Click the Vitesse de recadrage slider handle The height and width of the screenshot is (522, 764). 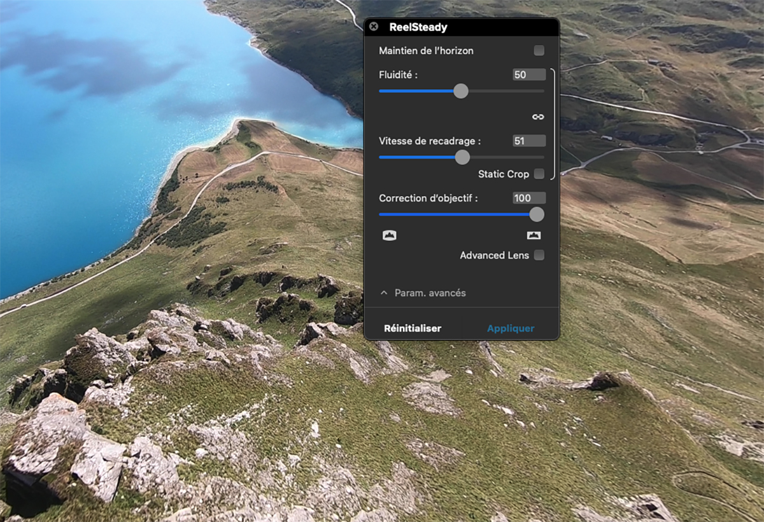click(x=462, y=157)
